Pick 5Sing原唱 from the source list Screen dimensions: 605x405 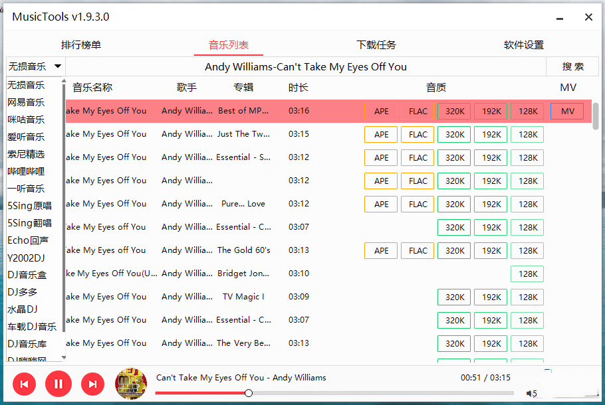(x=29, y=206)
